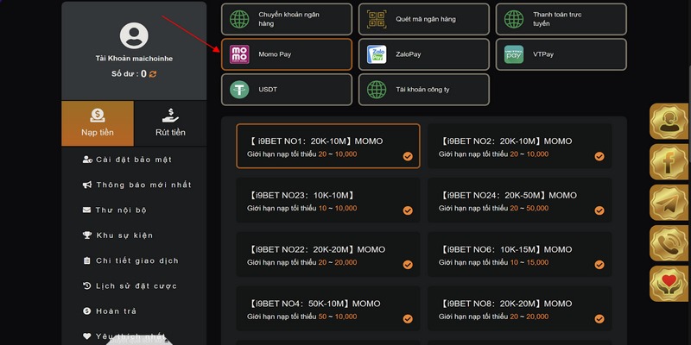The image size is (691, 345).
Task: Select i9BET NO6 10K-15M MOMO channel
Action: (520, 254)
